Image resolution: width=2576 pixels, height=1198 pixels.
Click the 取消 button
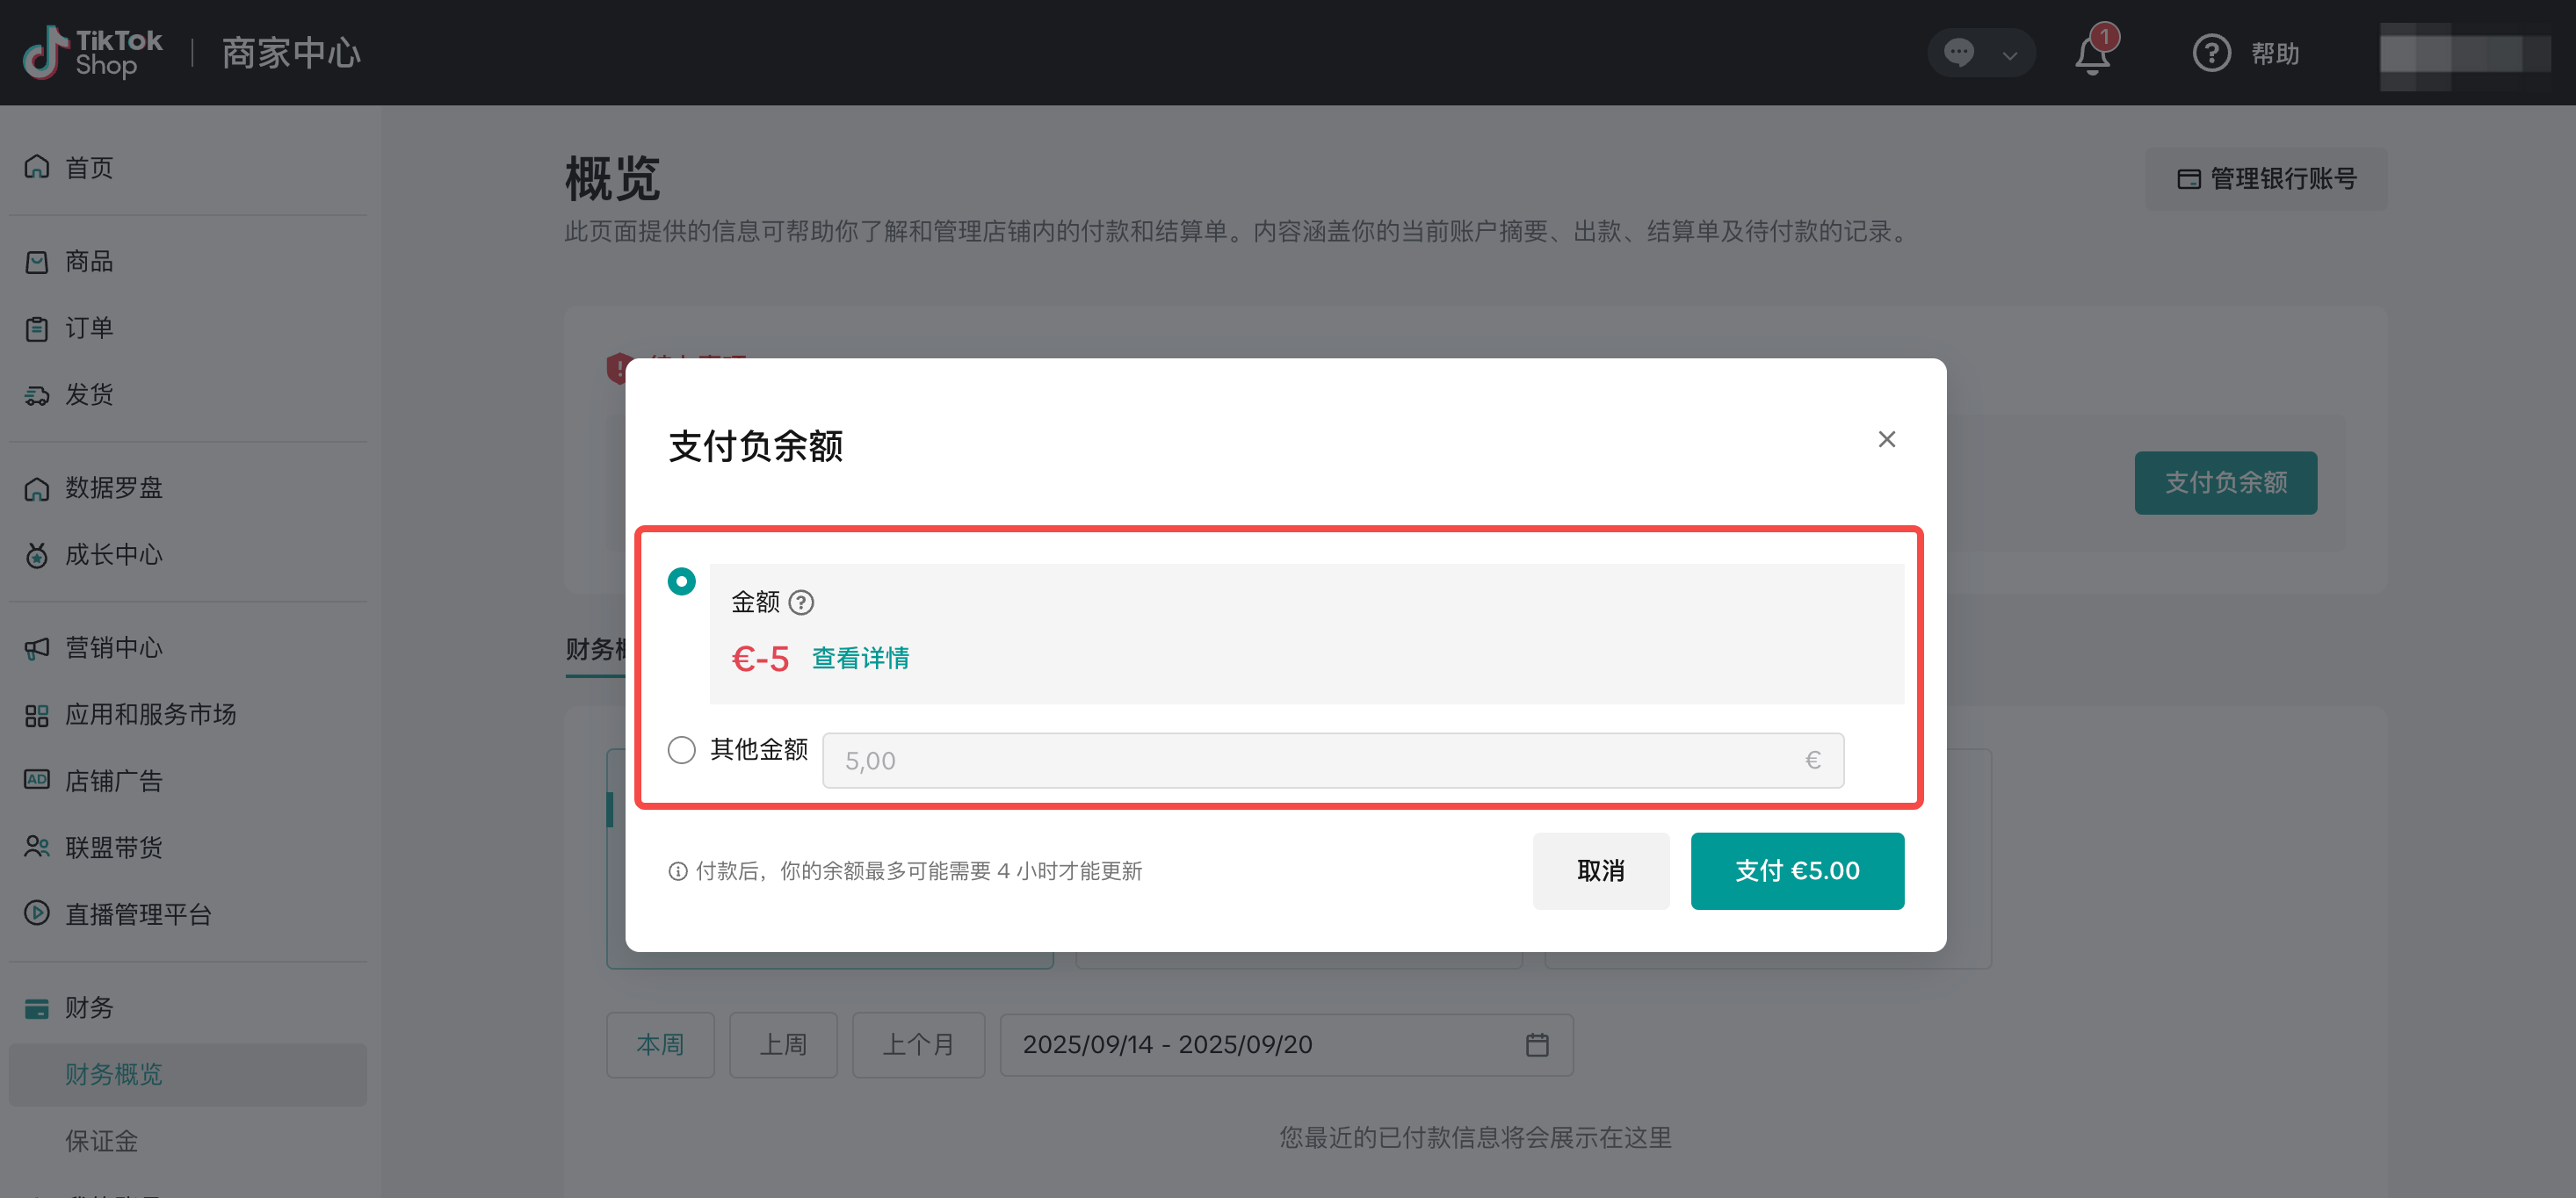click(1600, 870)
